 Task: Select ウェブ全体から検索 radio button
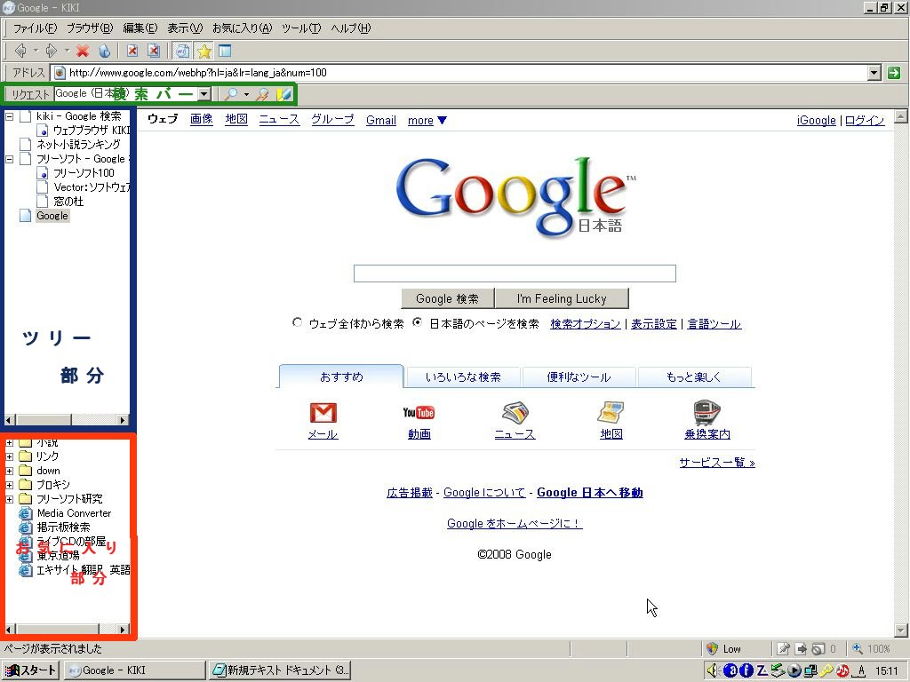[297, 322]
